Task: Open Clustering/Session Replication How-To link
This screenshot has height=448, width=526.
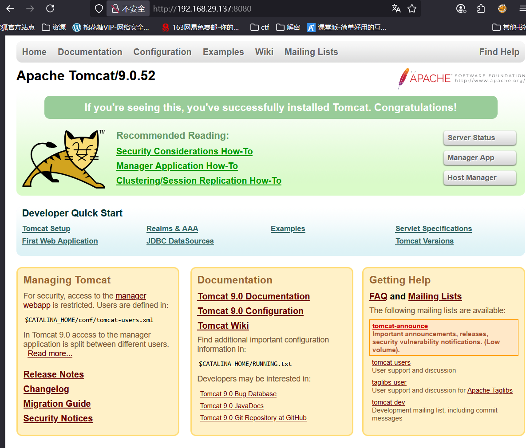Action: point(199,181)
